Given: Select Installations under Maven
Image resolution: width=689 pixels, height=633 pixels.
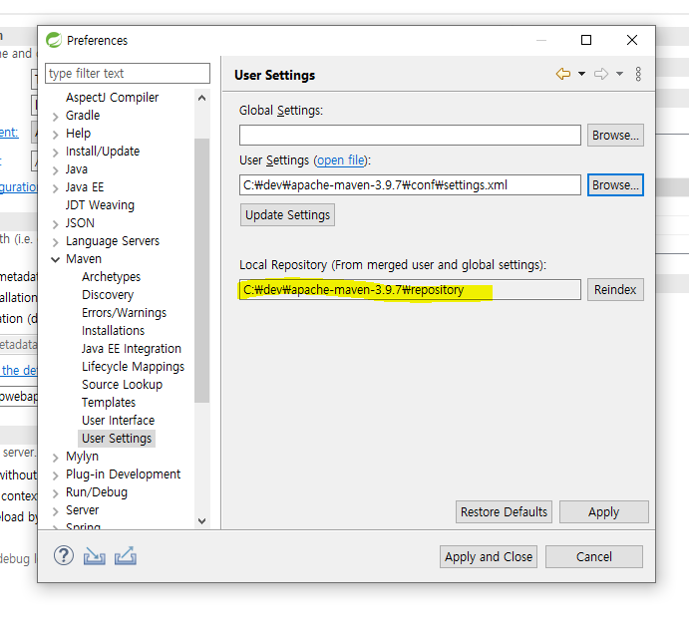Looking at the screenshot, I should coord(113,331).
